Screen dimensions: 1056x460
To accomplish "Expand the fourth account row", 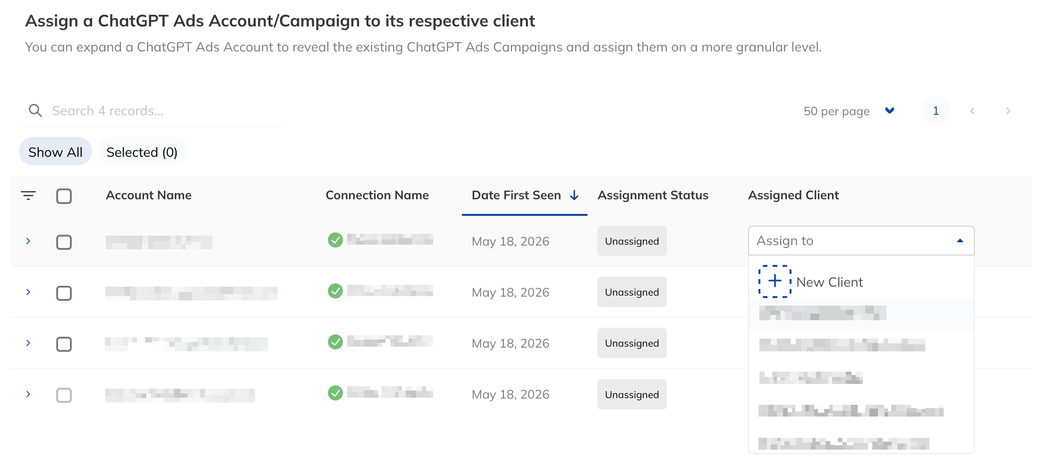I will tap(28, 394).
